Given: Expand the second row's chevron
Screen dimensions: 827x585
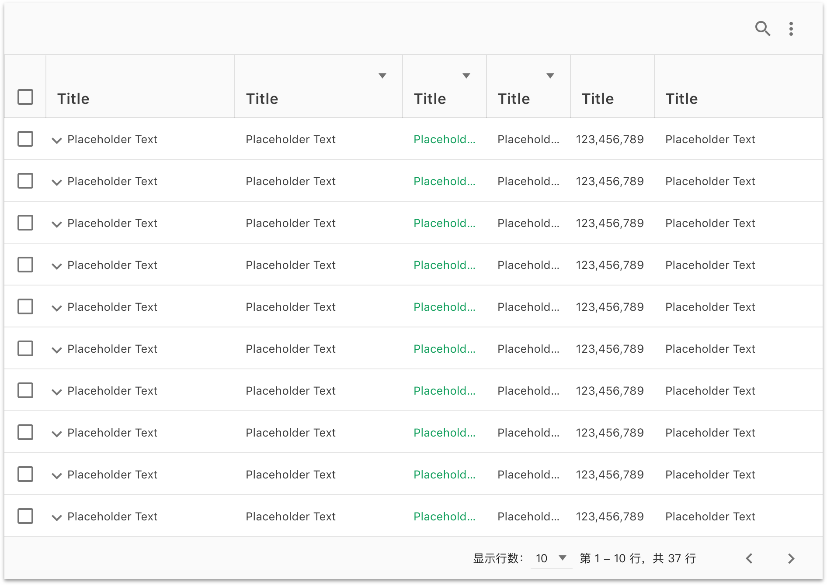Looking at the screenshot, I should pos(57,182).
